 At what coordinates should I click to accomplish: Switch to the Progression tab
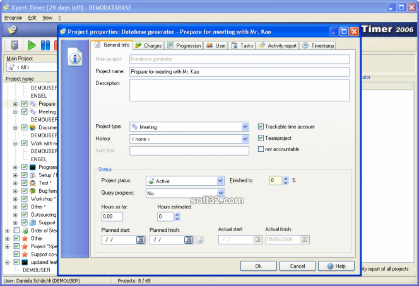(184, 45)
